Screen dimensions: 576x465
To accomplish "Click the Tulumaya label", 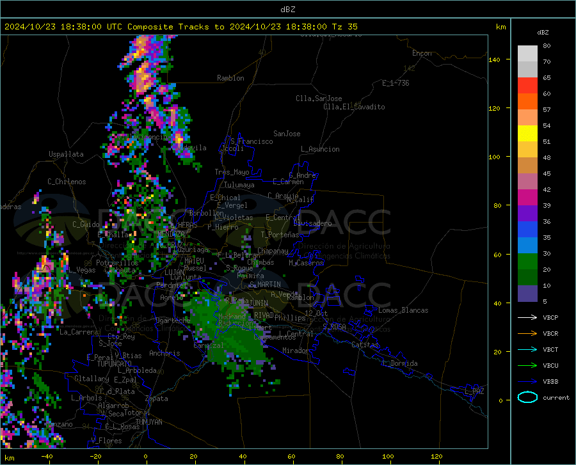I will [239, 185].
